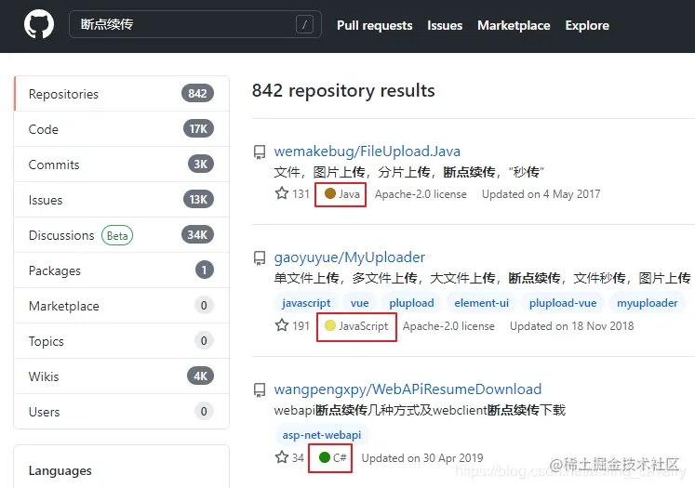Click the Apache-2.0 license text under MyUploader
695x488 pixels.
pyautogui.click(x=448, y=326)
